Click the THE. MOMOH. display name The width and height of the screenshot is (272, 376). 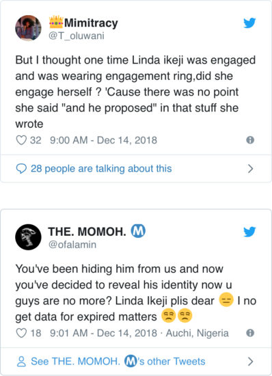coord(87,232)
